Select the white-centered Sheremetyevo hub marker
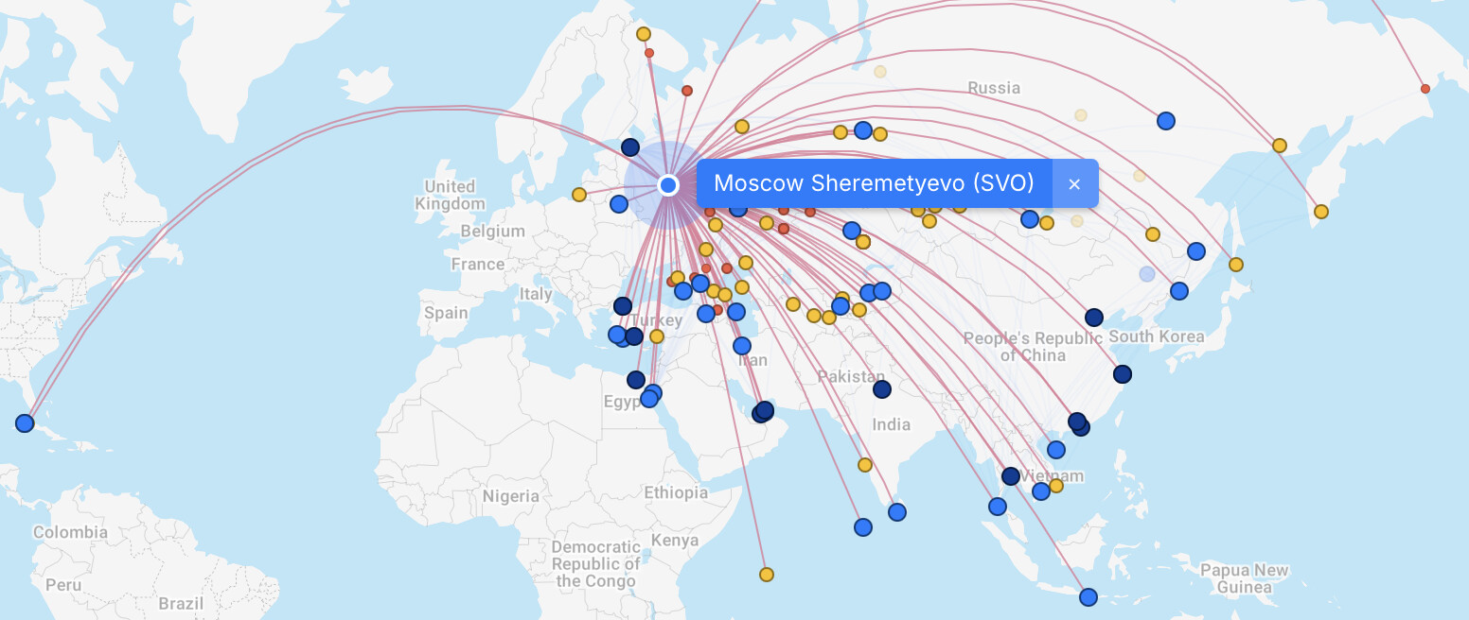1469x620 pixels. (668, 184)
